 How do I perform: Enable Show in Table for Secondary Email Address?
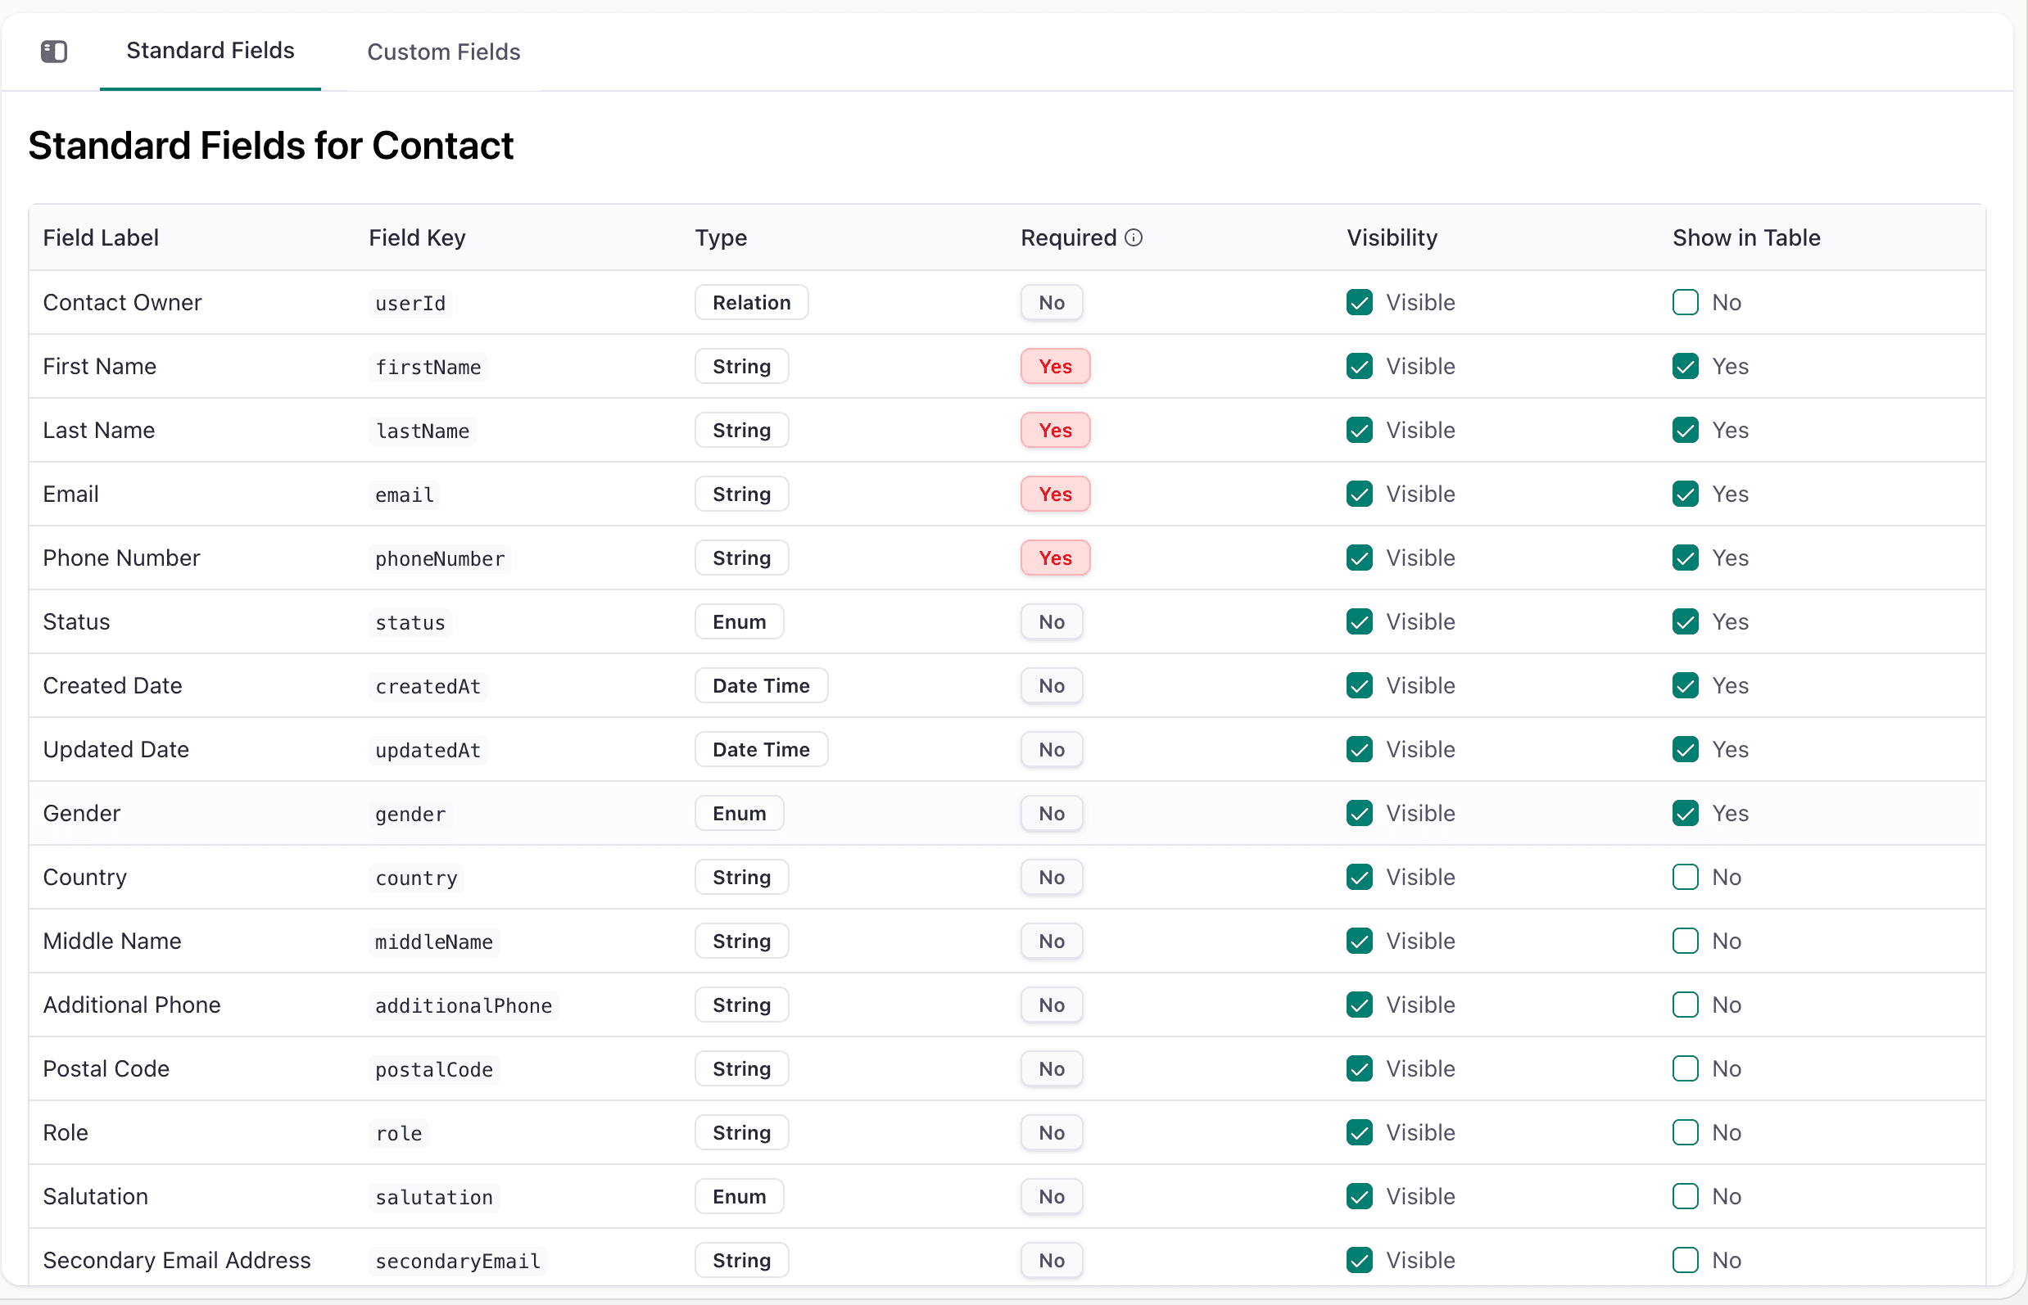[1685, 1260]
